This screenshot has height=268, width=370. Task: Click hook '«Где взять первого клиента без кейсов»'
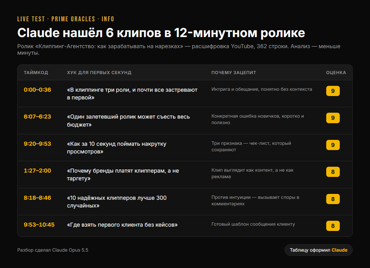tap(122, 225)
